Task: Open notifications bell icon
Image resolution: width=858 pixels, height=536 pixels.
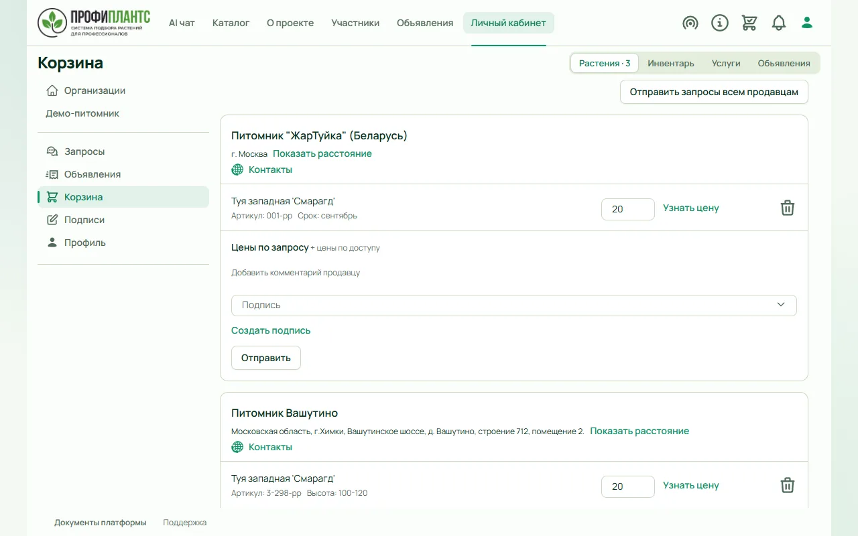Action: [x=778, y=23]
